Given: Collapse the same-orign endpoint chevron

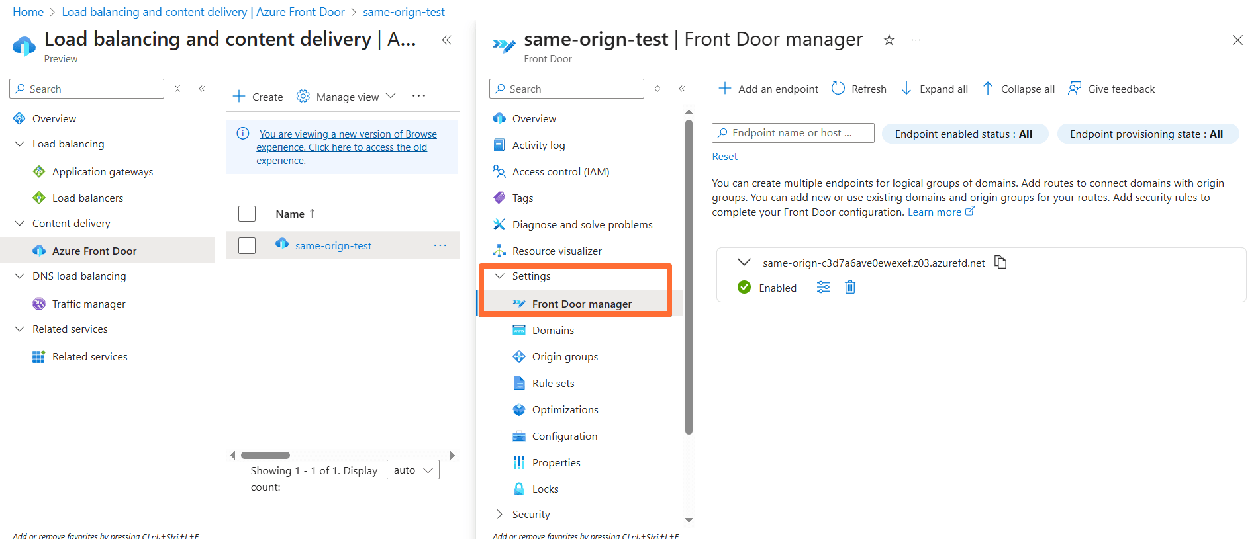Looking at the screenshot, I should 744,263.
